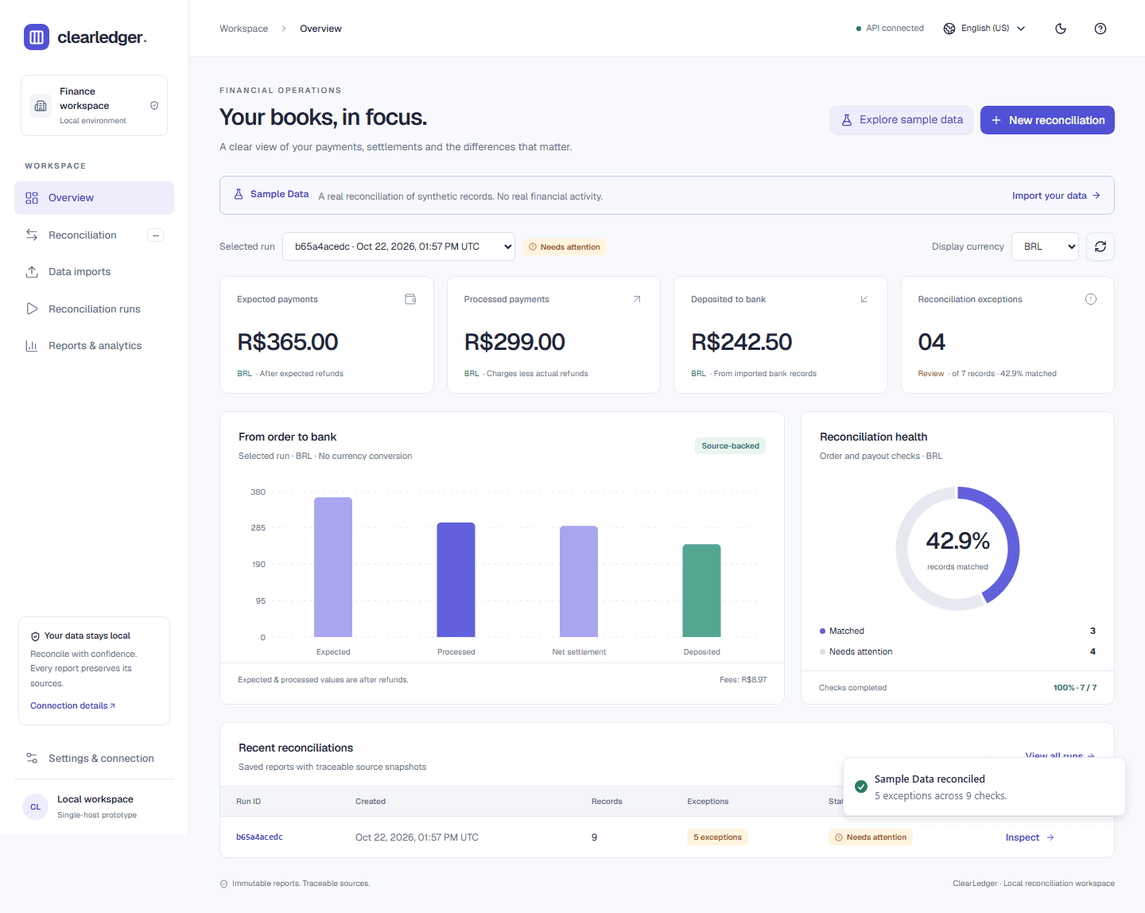Open the Selected run dropdown

click(x=399, y=247)
